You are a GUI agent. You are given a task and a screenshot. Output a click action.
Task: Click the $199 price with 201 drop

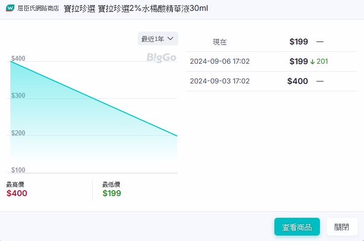pyautogui.click(x=299, y=62)
